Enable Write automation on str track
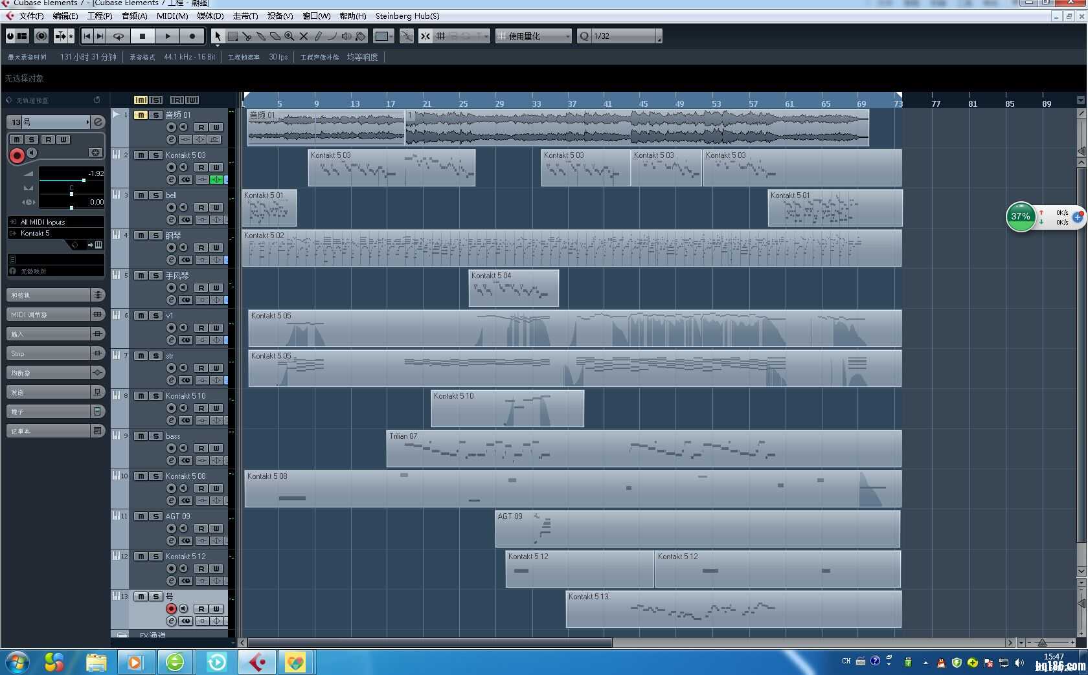Viewport: 1088px width, 675px height. tap(216, 368)
